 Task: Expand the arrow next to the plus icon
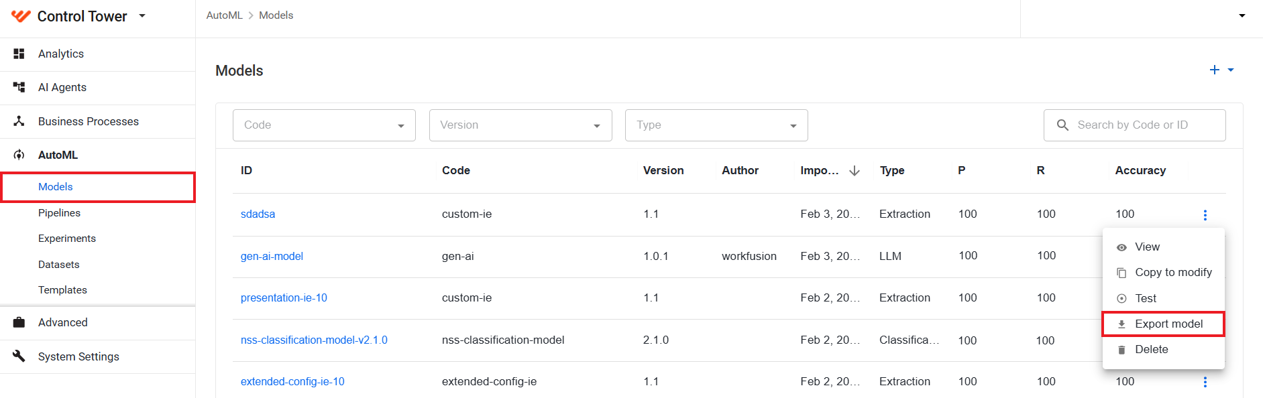tap(1231, 70)
